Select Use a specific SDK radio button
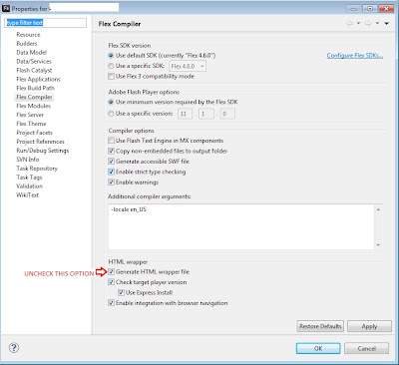Viewport: 399px width, 365px height. pos(111,66)
